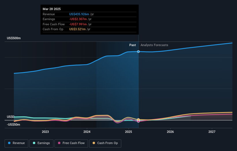The width and height of the screenshot is (237, 151).
Task: Click the US$0 y-axis label
Action: pyautogui.click(x=11, y=117)
